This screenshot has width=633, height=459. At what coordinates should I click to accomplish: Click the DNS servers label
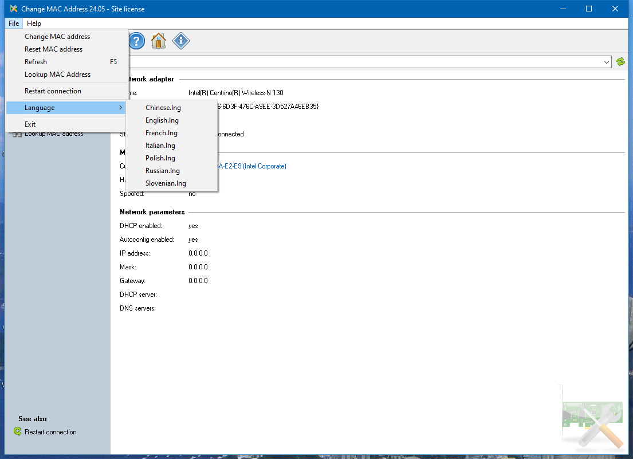pyautogui.click(x=137, y=308)
